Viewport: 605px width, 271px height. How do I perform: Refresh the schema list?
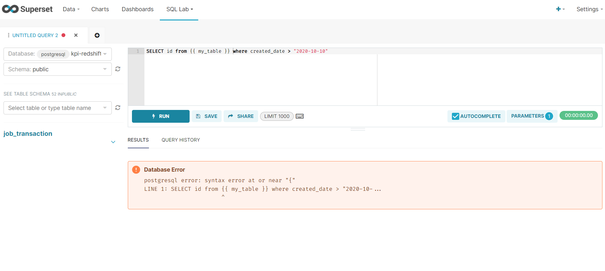pos(118,69)
